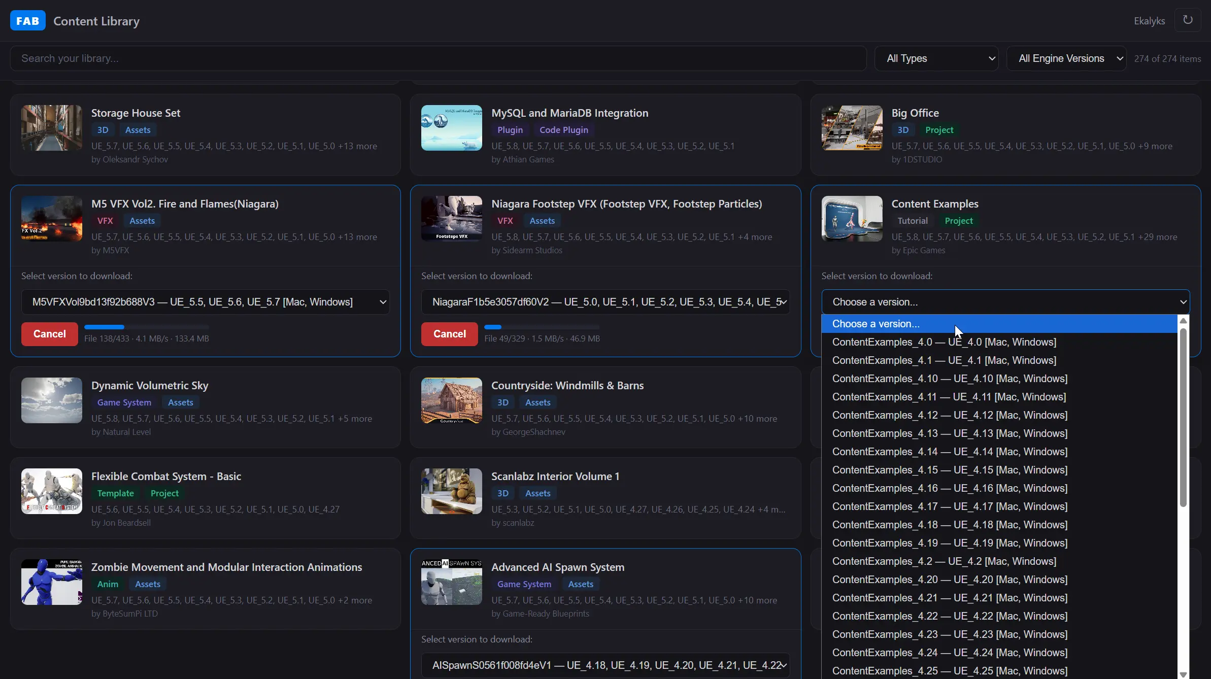1211x679 pixels.
Task: Select ContentExamples_4.1 version option
Action: coord(999,360)
